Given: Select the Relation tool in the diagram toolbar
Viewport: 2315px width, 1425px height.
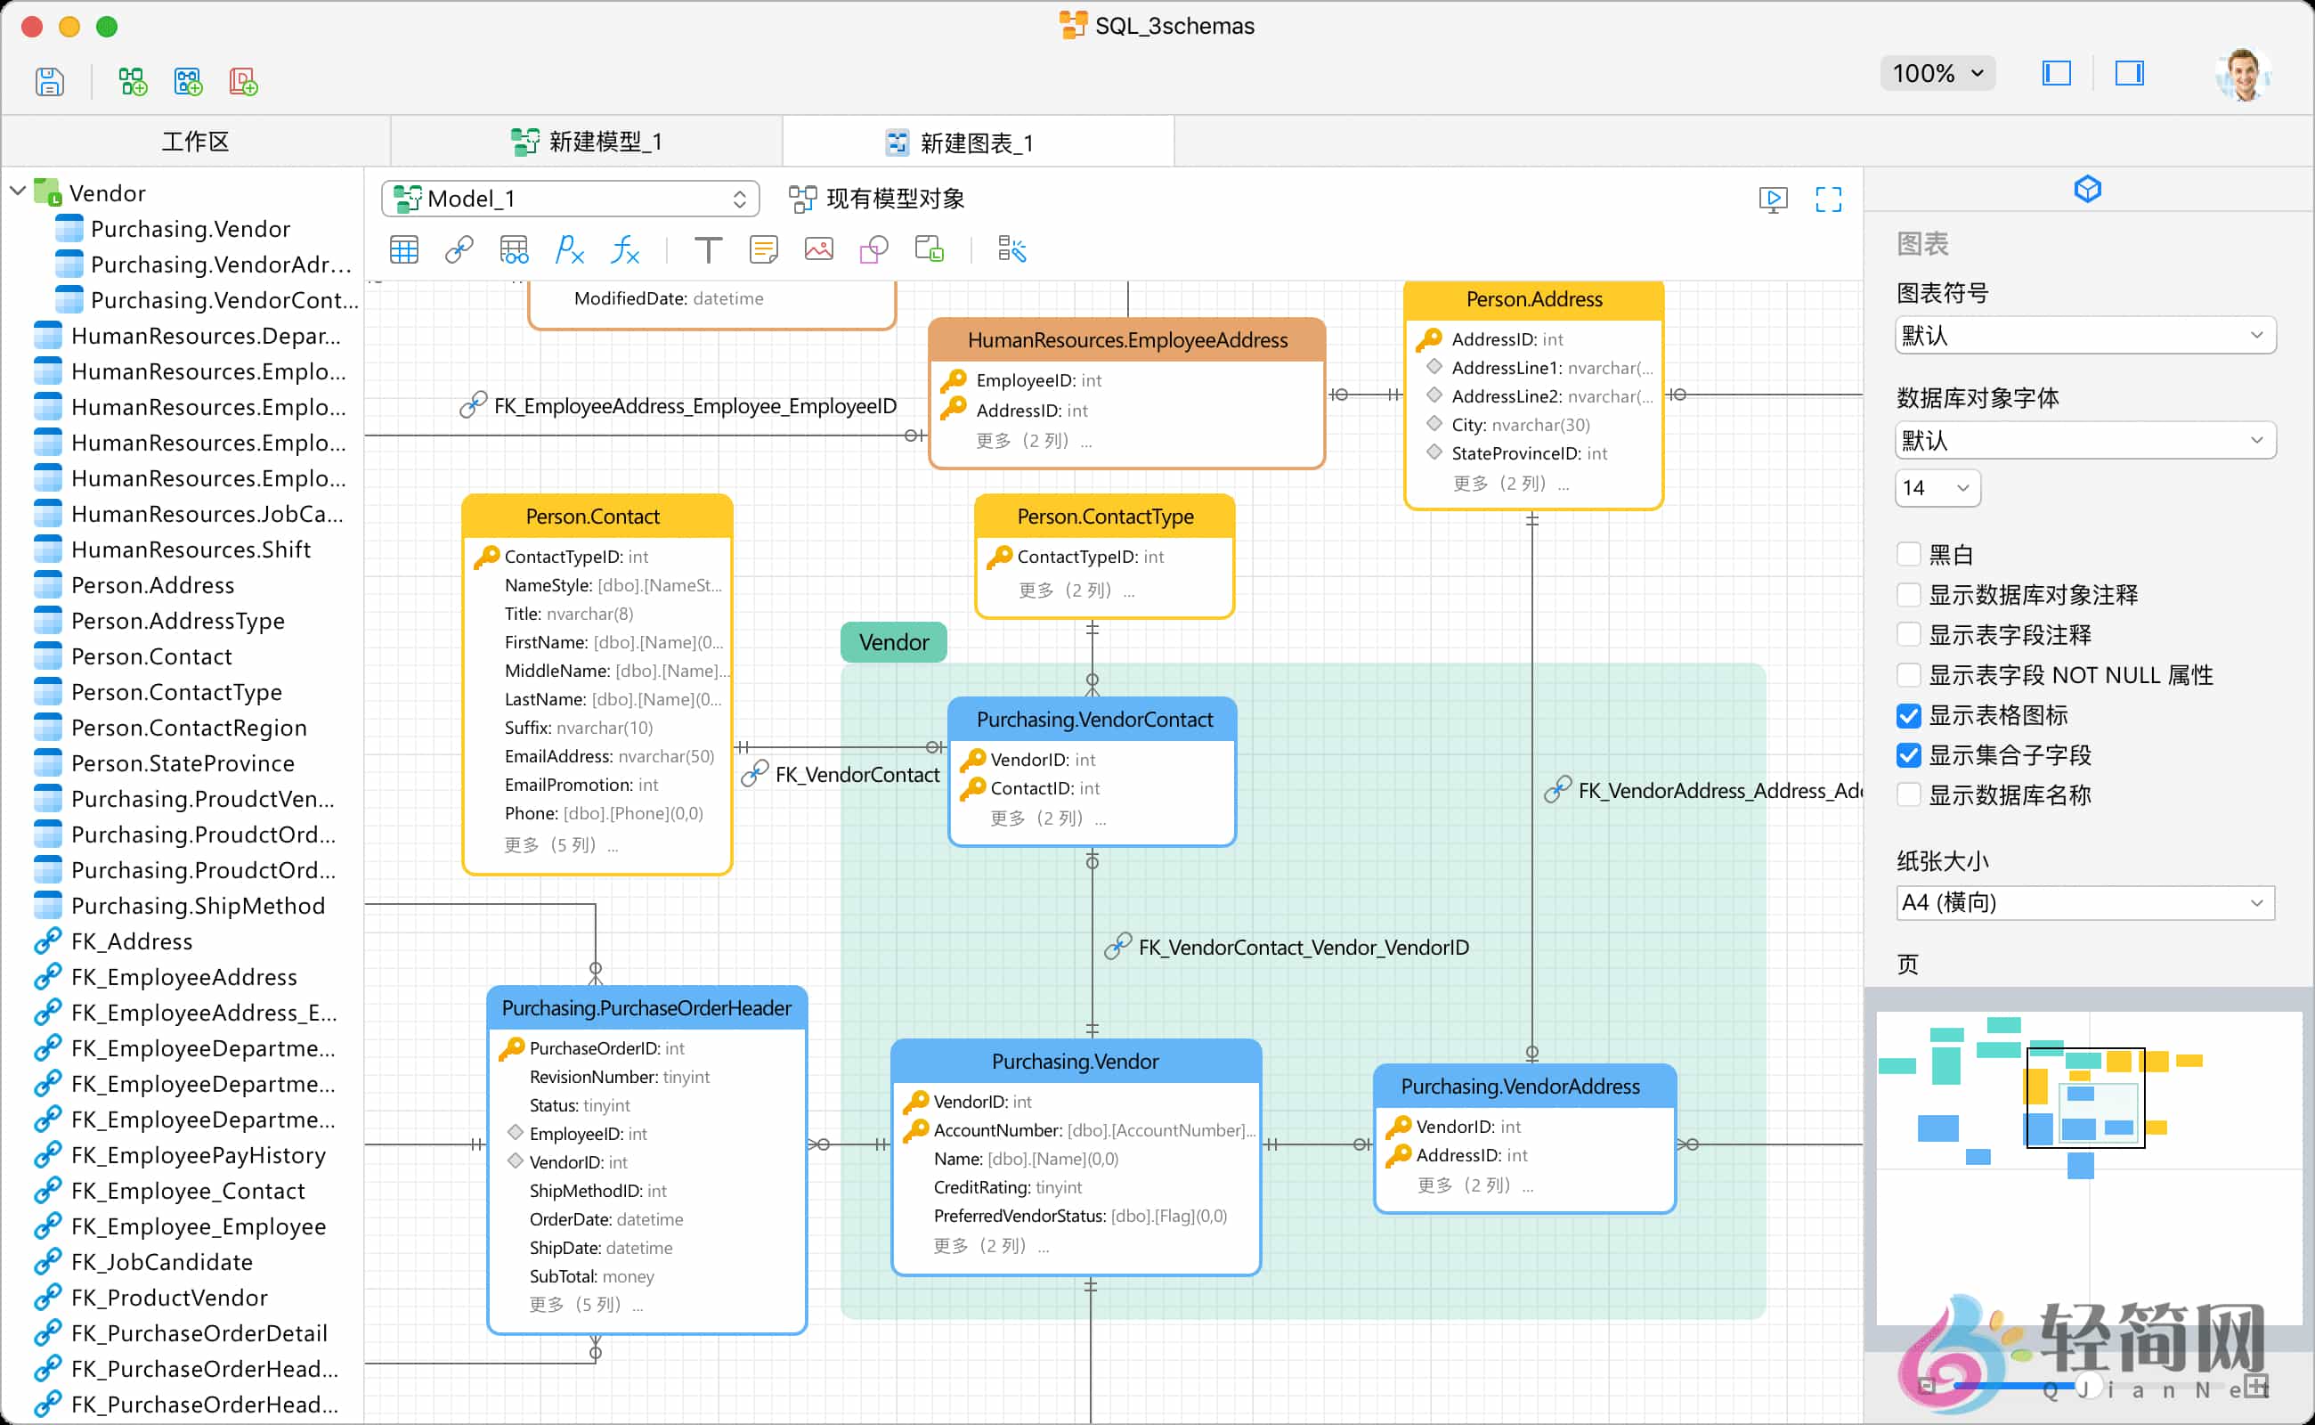Looking at the screenshot, I should coord(459,248).
